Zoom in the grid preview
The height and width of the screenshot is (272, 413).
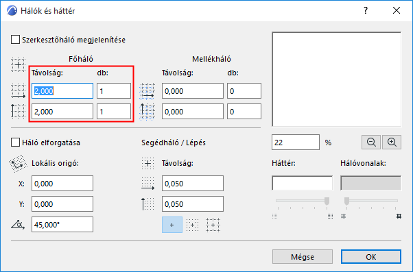coord(392,143)
